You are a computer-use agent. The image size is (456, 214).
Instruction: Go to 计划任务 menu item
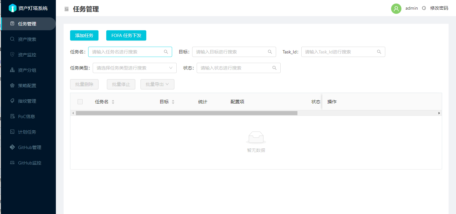click(28, 132)
